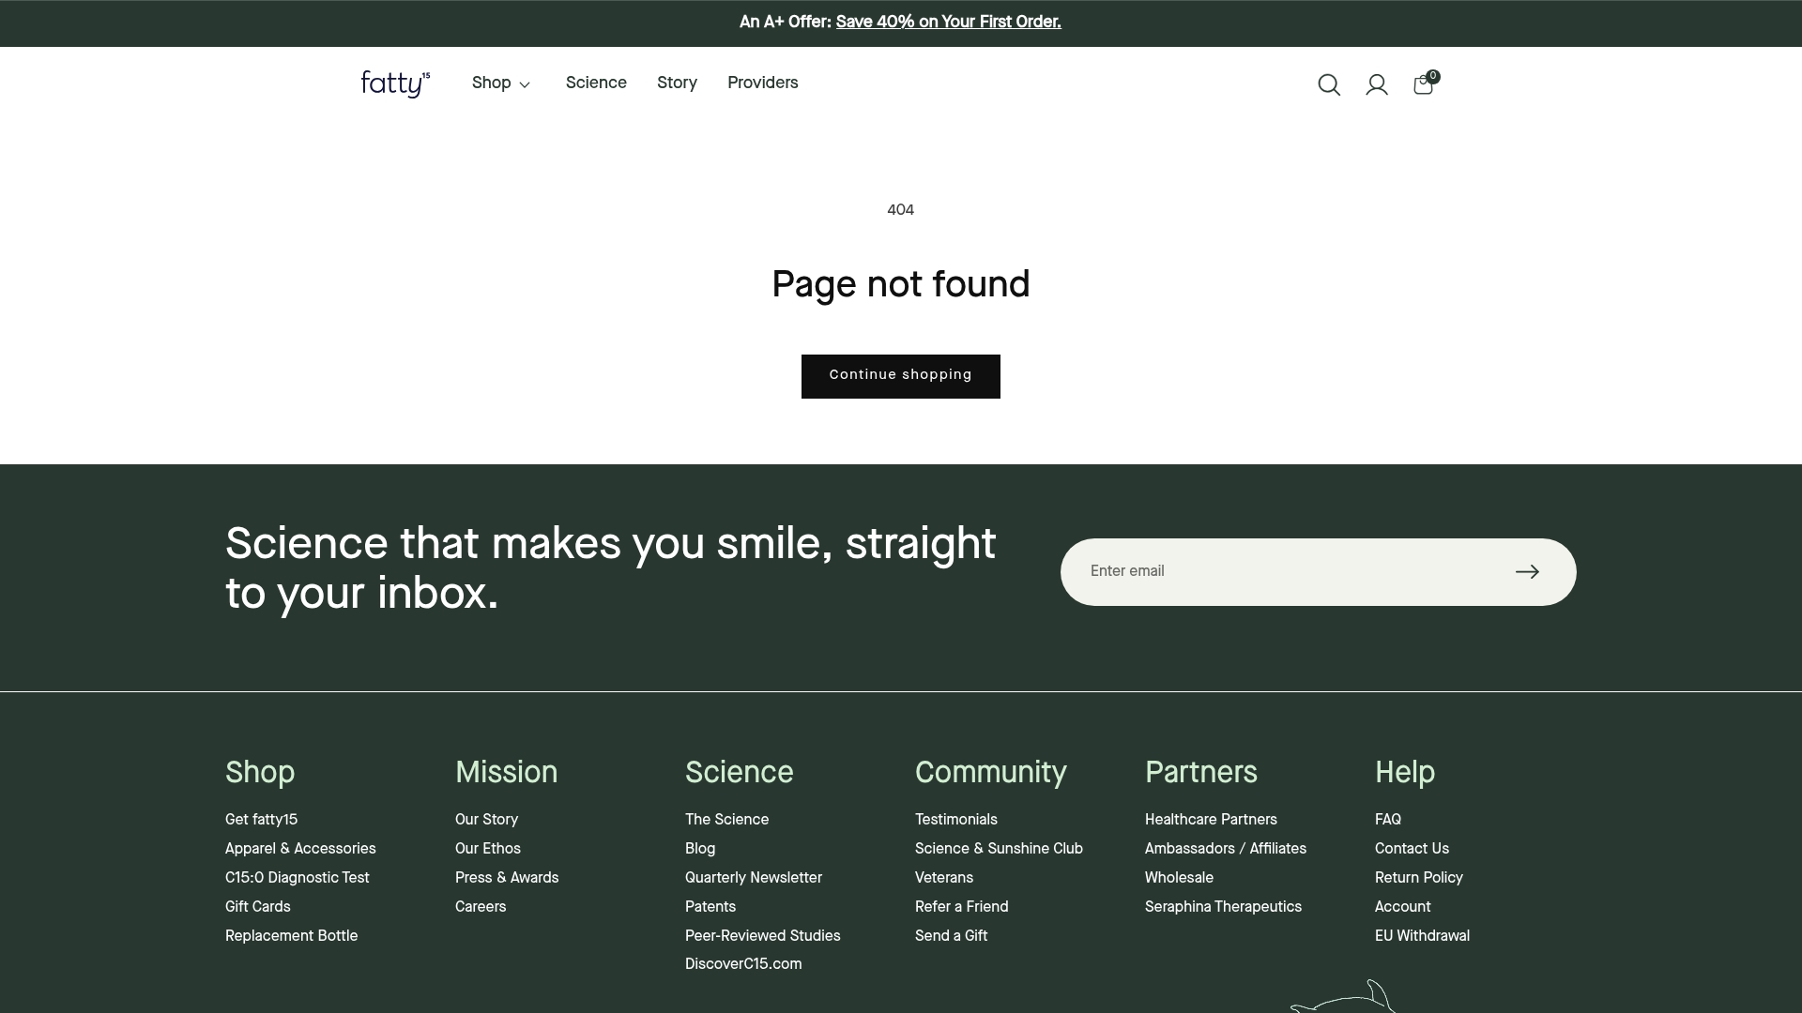Open Blog footer link

(x=700, y=849)
